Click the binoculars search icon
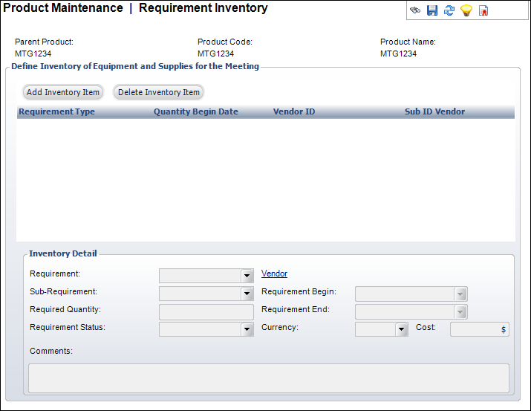The height and width of the screenshot is (411, 531). click(415, 11)
